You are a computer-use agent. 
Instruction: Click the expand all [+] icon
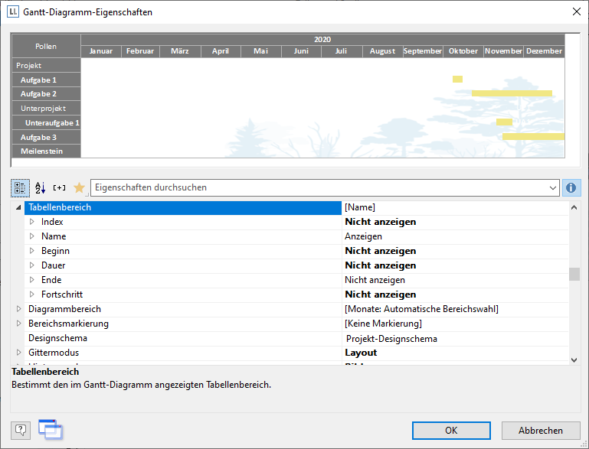click(60, 187)
